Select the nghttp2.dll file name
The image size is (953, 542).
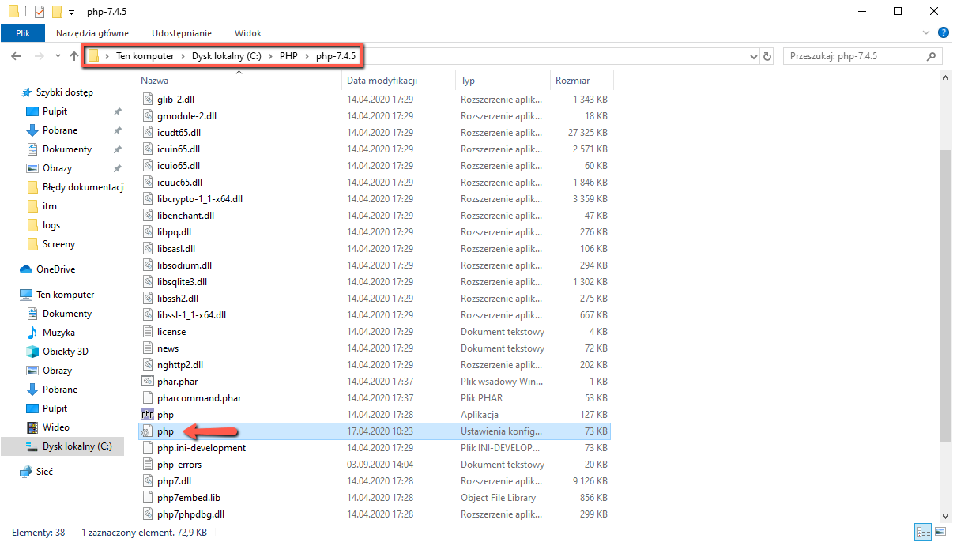pyautogui.click(x=180, y=365)
